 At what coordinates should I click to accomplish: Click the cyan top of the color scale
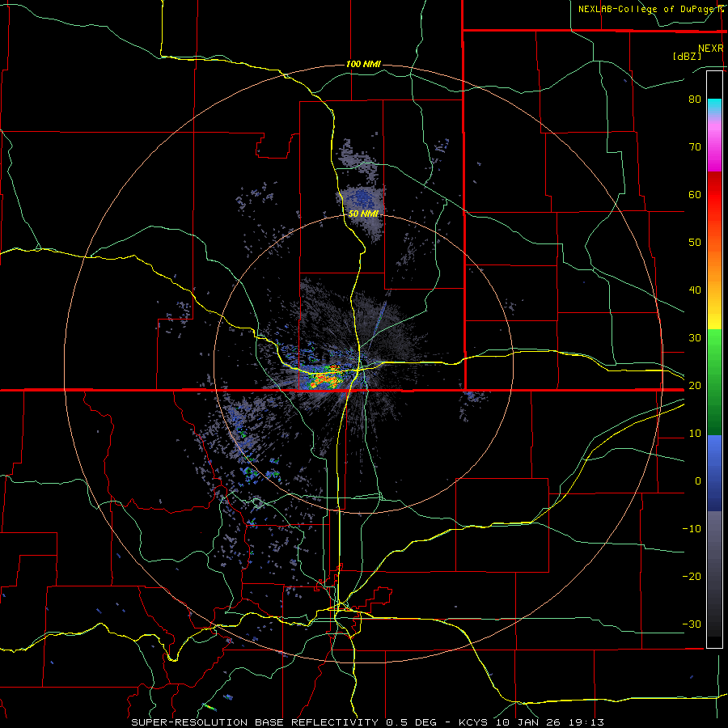(x=714, y=106)
